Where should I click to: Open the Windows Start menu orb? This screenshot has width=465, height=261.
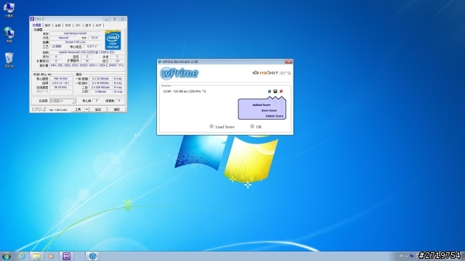tap(7, 256)
